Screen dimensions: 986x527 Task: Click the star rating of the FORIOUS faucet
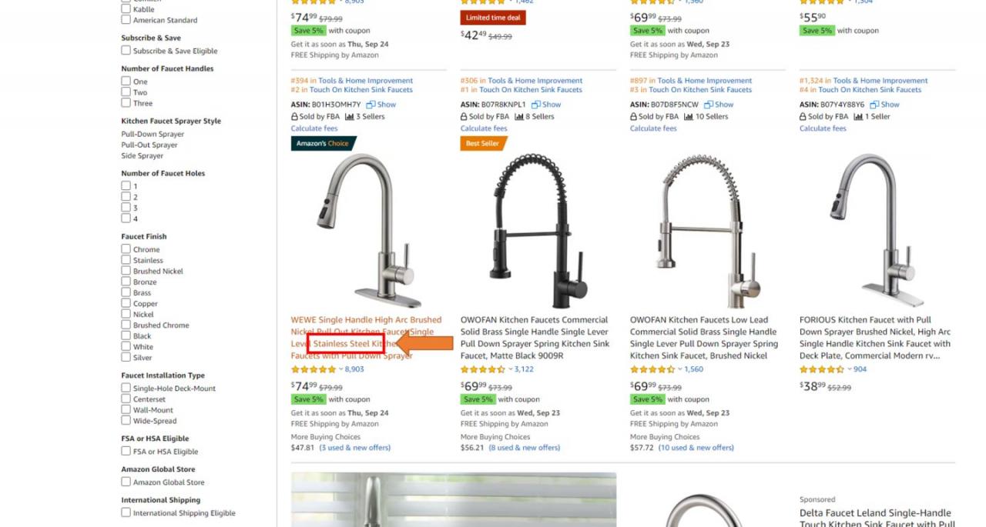[822, 369]
